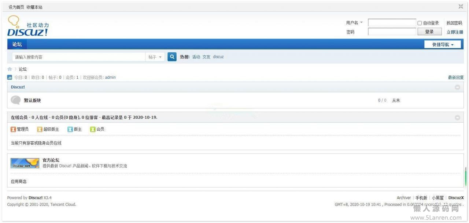Click the 手机版 footer link

[421, 198]
